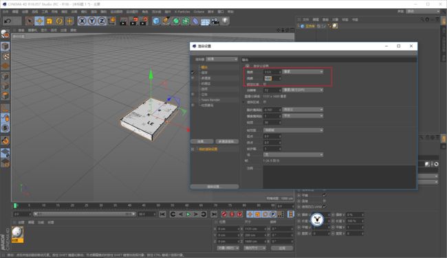Toggle the checked Save checkbox in render list
The height and width of the screenshot is (258, 447).
tap(193, 73)
